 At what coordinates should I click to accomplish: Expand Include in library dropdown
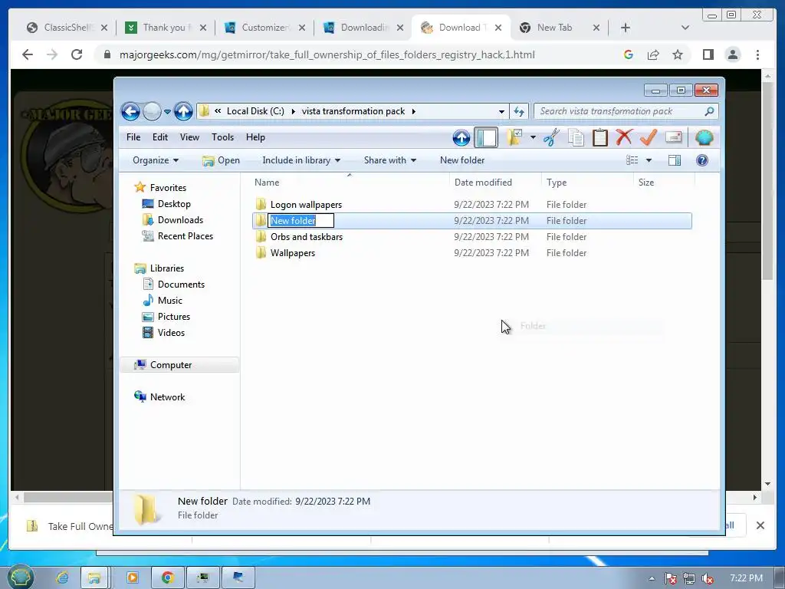[301, 160]
